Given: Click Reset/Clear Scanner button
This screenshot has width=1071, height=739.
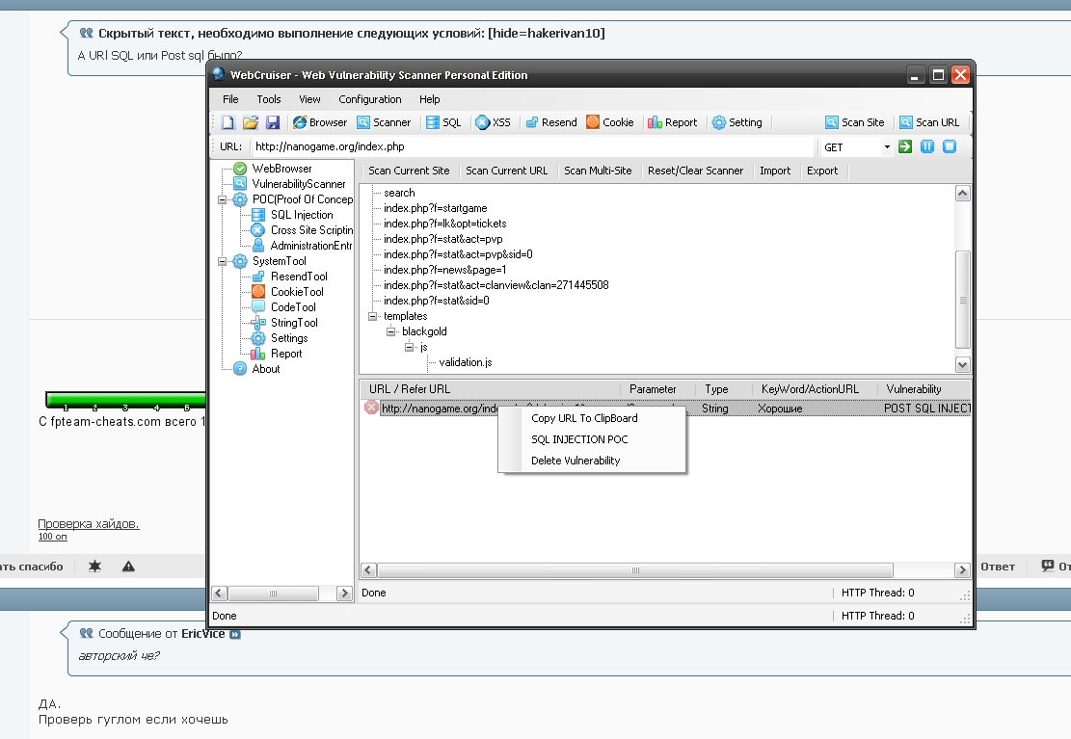Looking at the screenshot, I should (695, 171).
